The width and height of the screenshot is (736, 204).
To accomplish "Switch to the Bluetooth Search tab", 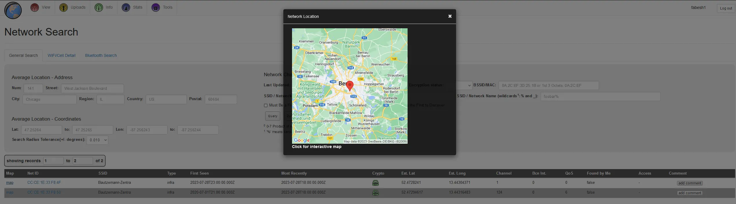I will [x=101, y=55].
